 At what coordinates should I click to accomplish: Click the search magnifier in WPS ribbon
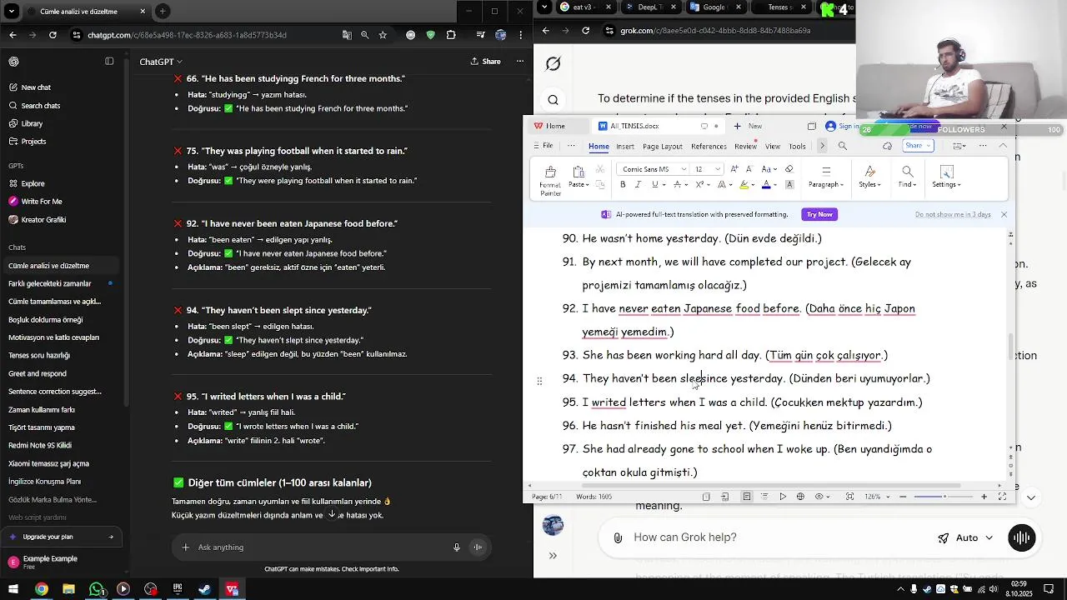[842, 146]
